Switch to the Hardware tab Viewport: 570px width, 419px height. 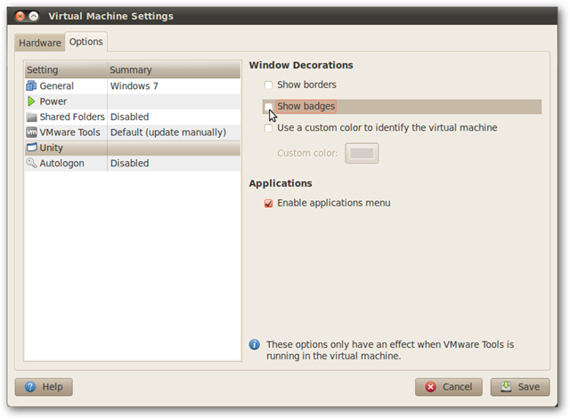(40, 43)
